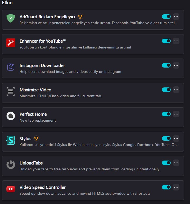This screenshot has width=190, height=204.
Task: Click the Perfect Home pentagon icon
Action: pos(11,116)
